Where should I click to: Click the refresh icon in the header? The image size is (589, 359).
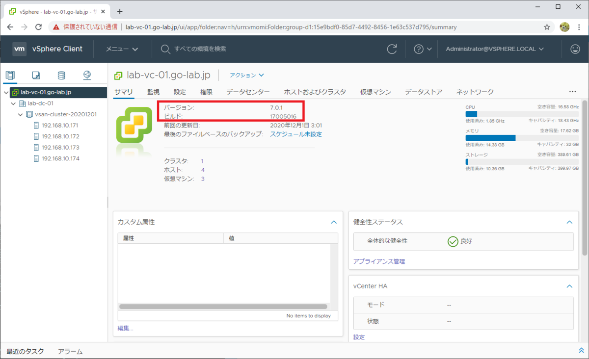point(392,49)
